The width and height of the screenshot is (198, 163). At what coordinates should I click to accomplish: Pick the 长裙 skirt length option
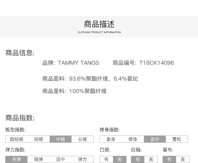coord(82,139)
